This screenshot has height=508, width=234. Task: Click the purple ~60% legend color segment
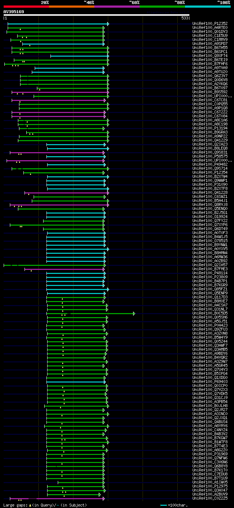tap(117, 7)
